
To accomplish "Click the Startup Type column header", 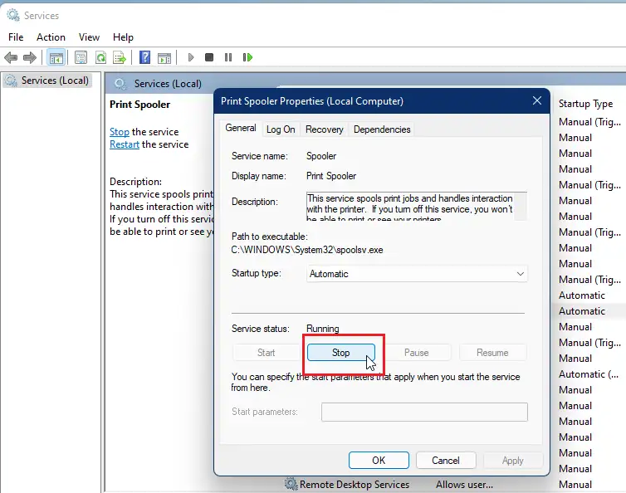I will coord(585,104).
